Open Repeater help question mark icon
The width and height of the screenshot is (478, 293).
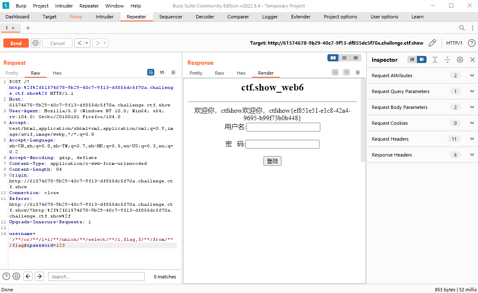coord(472,43)
